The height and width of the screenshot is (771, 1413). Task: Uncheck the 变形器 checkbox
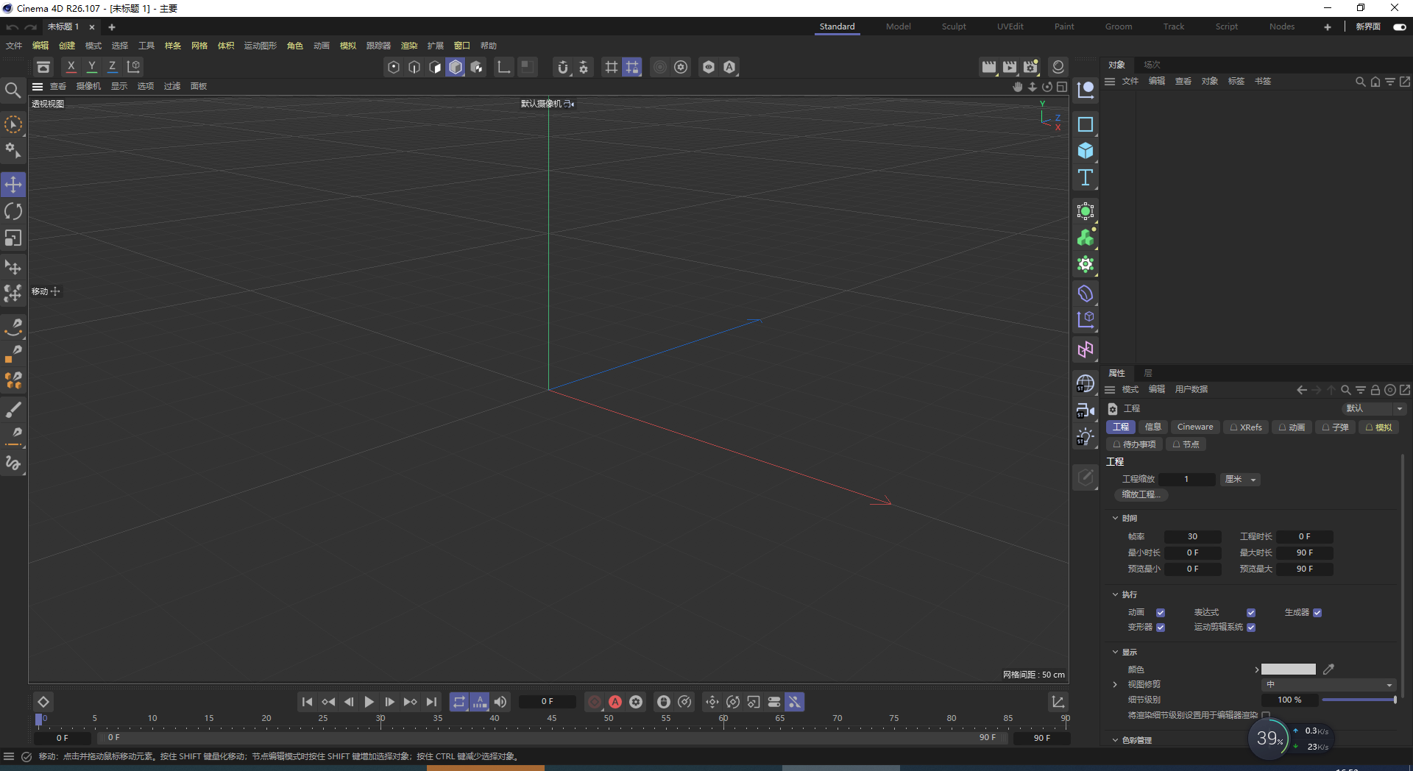pos(1161,628)
